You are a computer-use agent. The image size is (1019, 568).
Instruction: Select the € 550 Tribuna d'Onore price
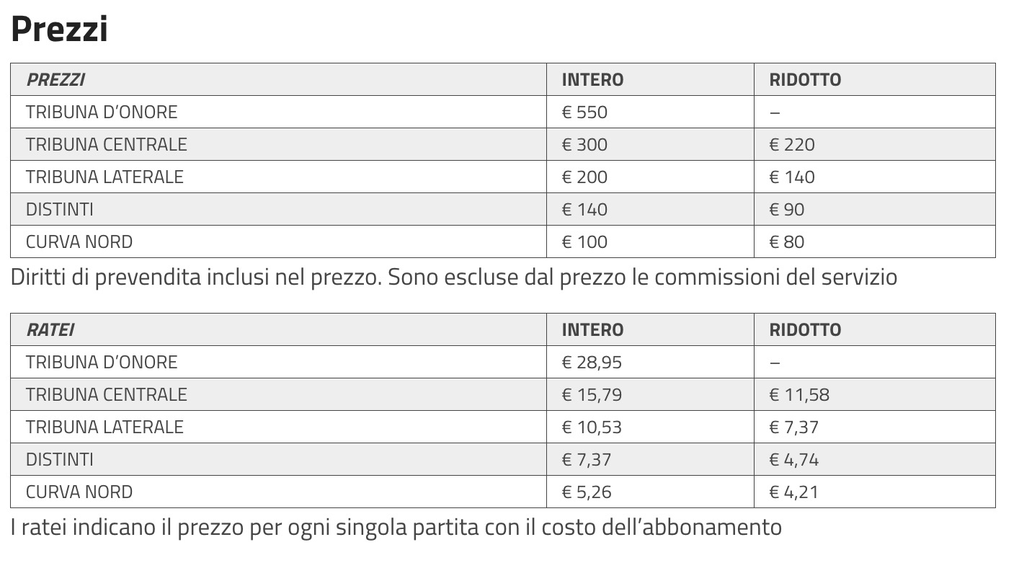(584, 112)
